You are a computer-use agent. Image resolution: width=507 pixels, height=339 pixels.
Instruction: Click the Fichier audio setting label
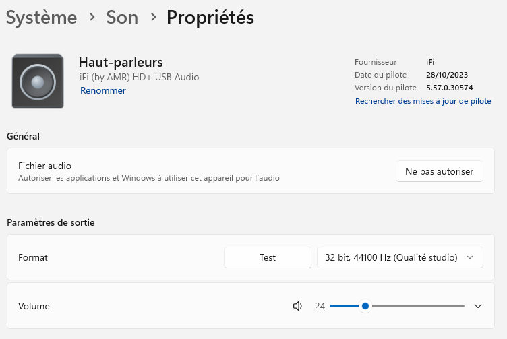tap(44, 166)
